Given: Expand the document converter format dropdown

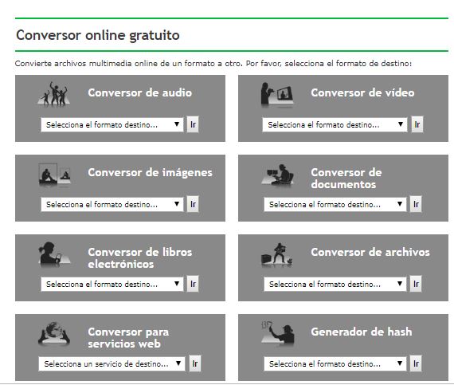Looking at the screenshot, I should (335, 204).
